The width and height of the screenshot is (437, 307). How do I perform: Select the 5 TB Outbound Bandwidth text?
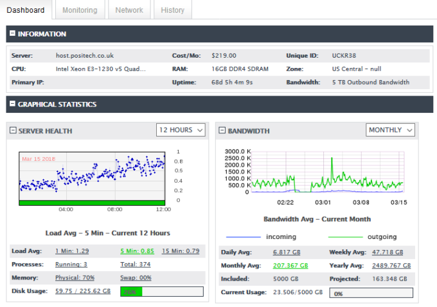(x=371, y=82)
